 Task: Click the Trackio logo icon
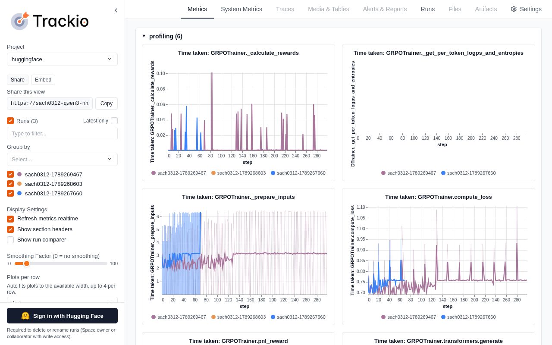20,21
